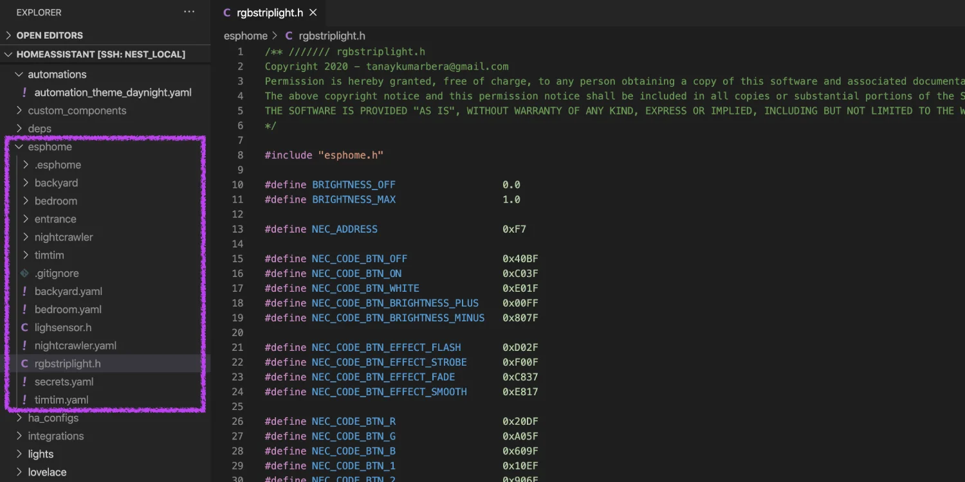Click NEC_CODE_BTN_R macro name
The height and width of the screenshot is (482, 965).
(354, 421)
